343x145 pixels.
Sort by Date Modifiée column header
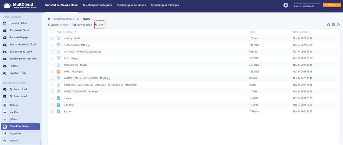pyautogui.click(x=301, y=32)
